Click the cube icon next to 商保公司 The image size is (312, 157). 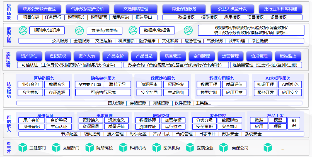(223, 148)
